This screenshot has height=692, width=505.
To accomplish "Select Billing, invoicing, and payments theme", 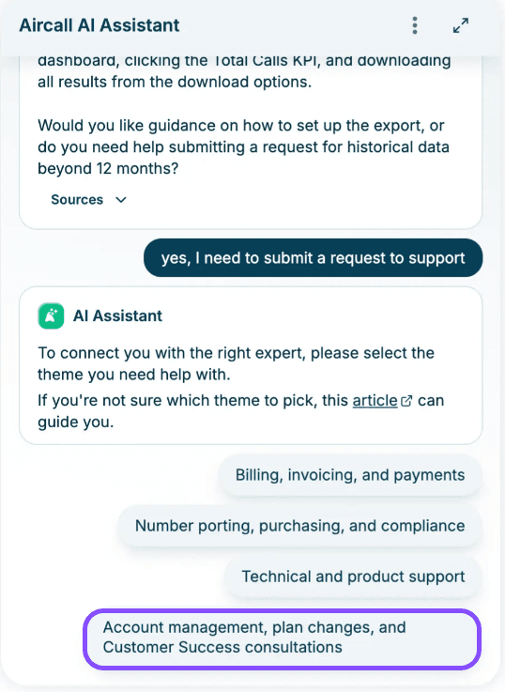I will click(x=350, y=475).
